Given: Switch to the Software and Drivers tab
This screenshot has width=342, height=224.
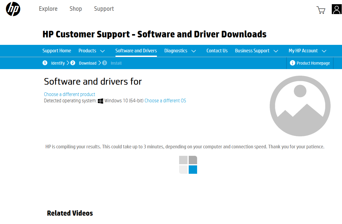Looking at the screenshot, I should [136, 51].
